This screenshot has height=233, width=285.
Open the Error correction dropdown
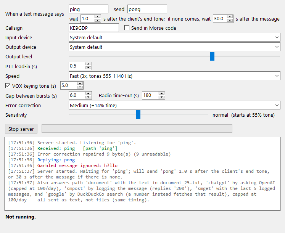click(174, 105)
